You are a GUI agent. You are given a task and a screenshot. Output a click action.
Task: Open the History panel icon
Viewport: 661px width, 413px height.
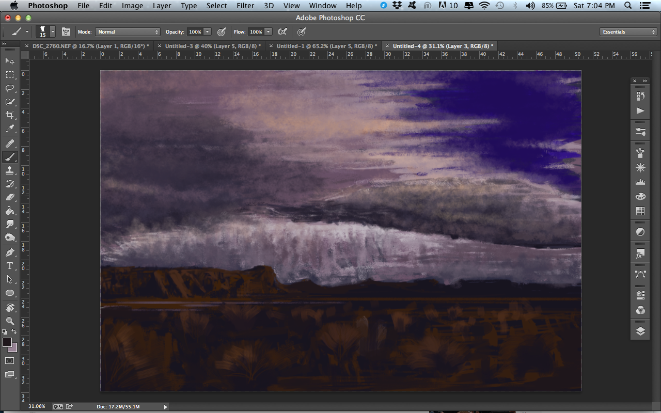pyautogui.click(x=640, y=96)
